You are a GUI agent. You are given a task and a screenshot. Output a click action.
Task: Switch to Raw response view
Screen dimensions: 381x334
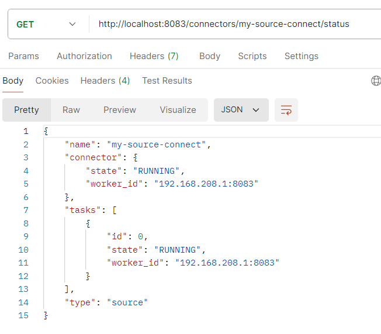pyautogui.click(x=71, y=110)
